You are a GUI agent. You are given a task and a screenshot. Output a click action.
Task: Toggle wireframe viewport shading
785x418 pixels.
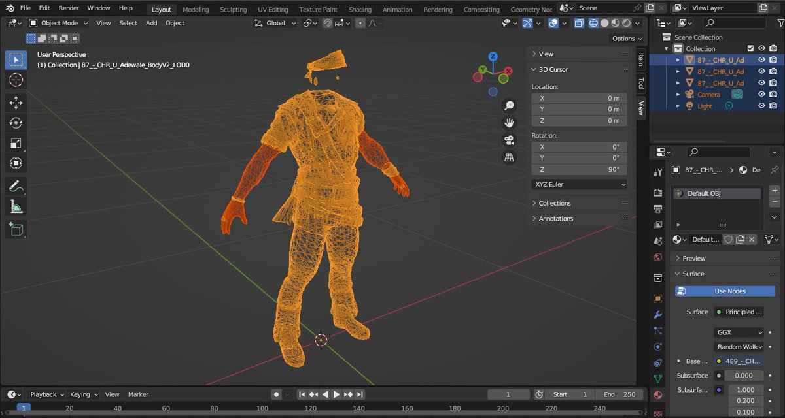(x=593, y=23)
